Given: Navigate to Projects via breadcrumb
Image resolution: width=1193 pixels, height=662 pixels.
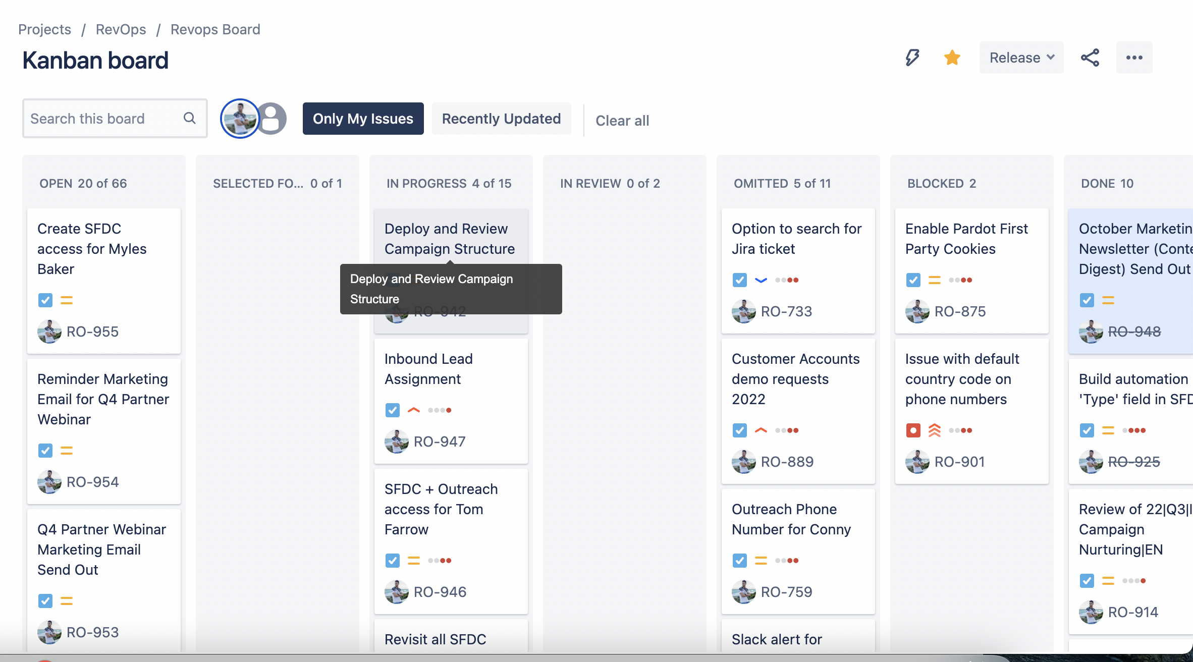Looking at the screenshot, I should coord(44,29).
